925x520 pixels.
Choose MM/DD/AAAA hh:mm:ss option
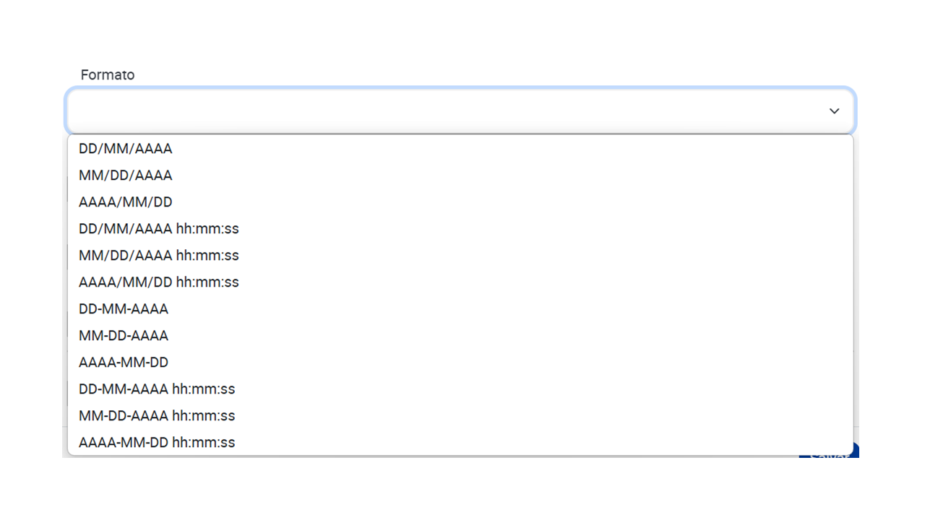[460, 256]
